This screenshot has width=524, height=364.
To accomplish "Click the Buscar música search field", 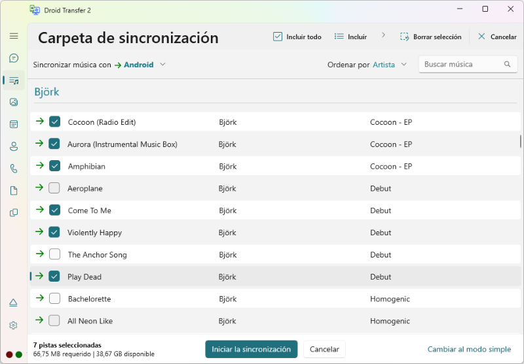I will [461, 64].
